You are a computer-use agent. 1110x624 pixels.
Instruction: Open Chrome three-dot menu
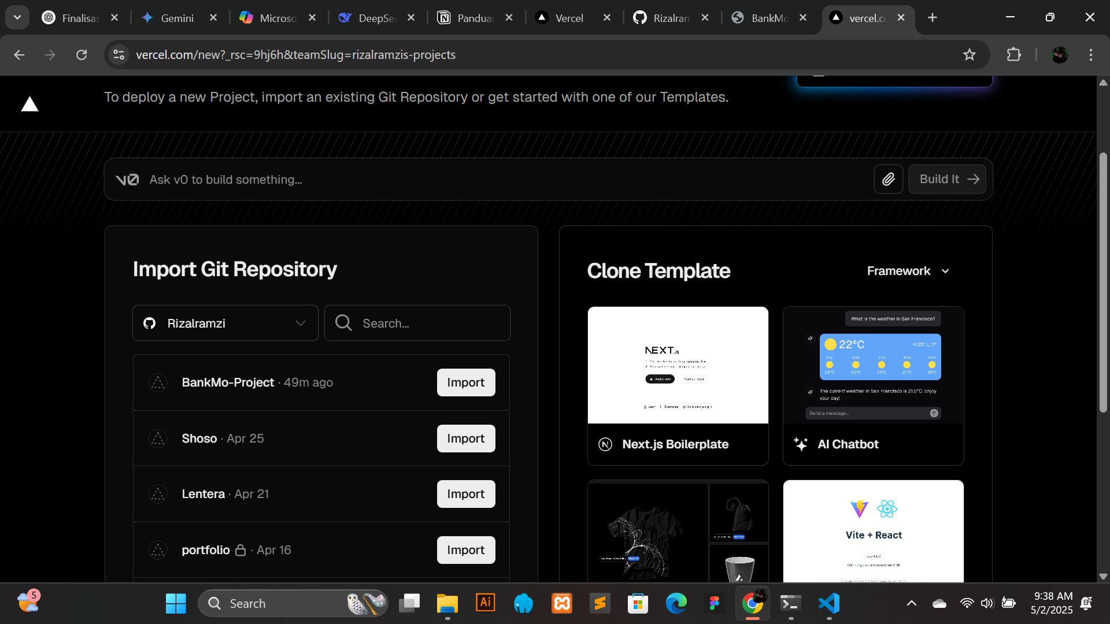pos(1091,55)
